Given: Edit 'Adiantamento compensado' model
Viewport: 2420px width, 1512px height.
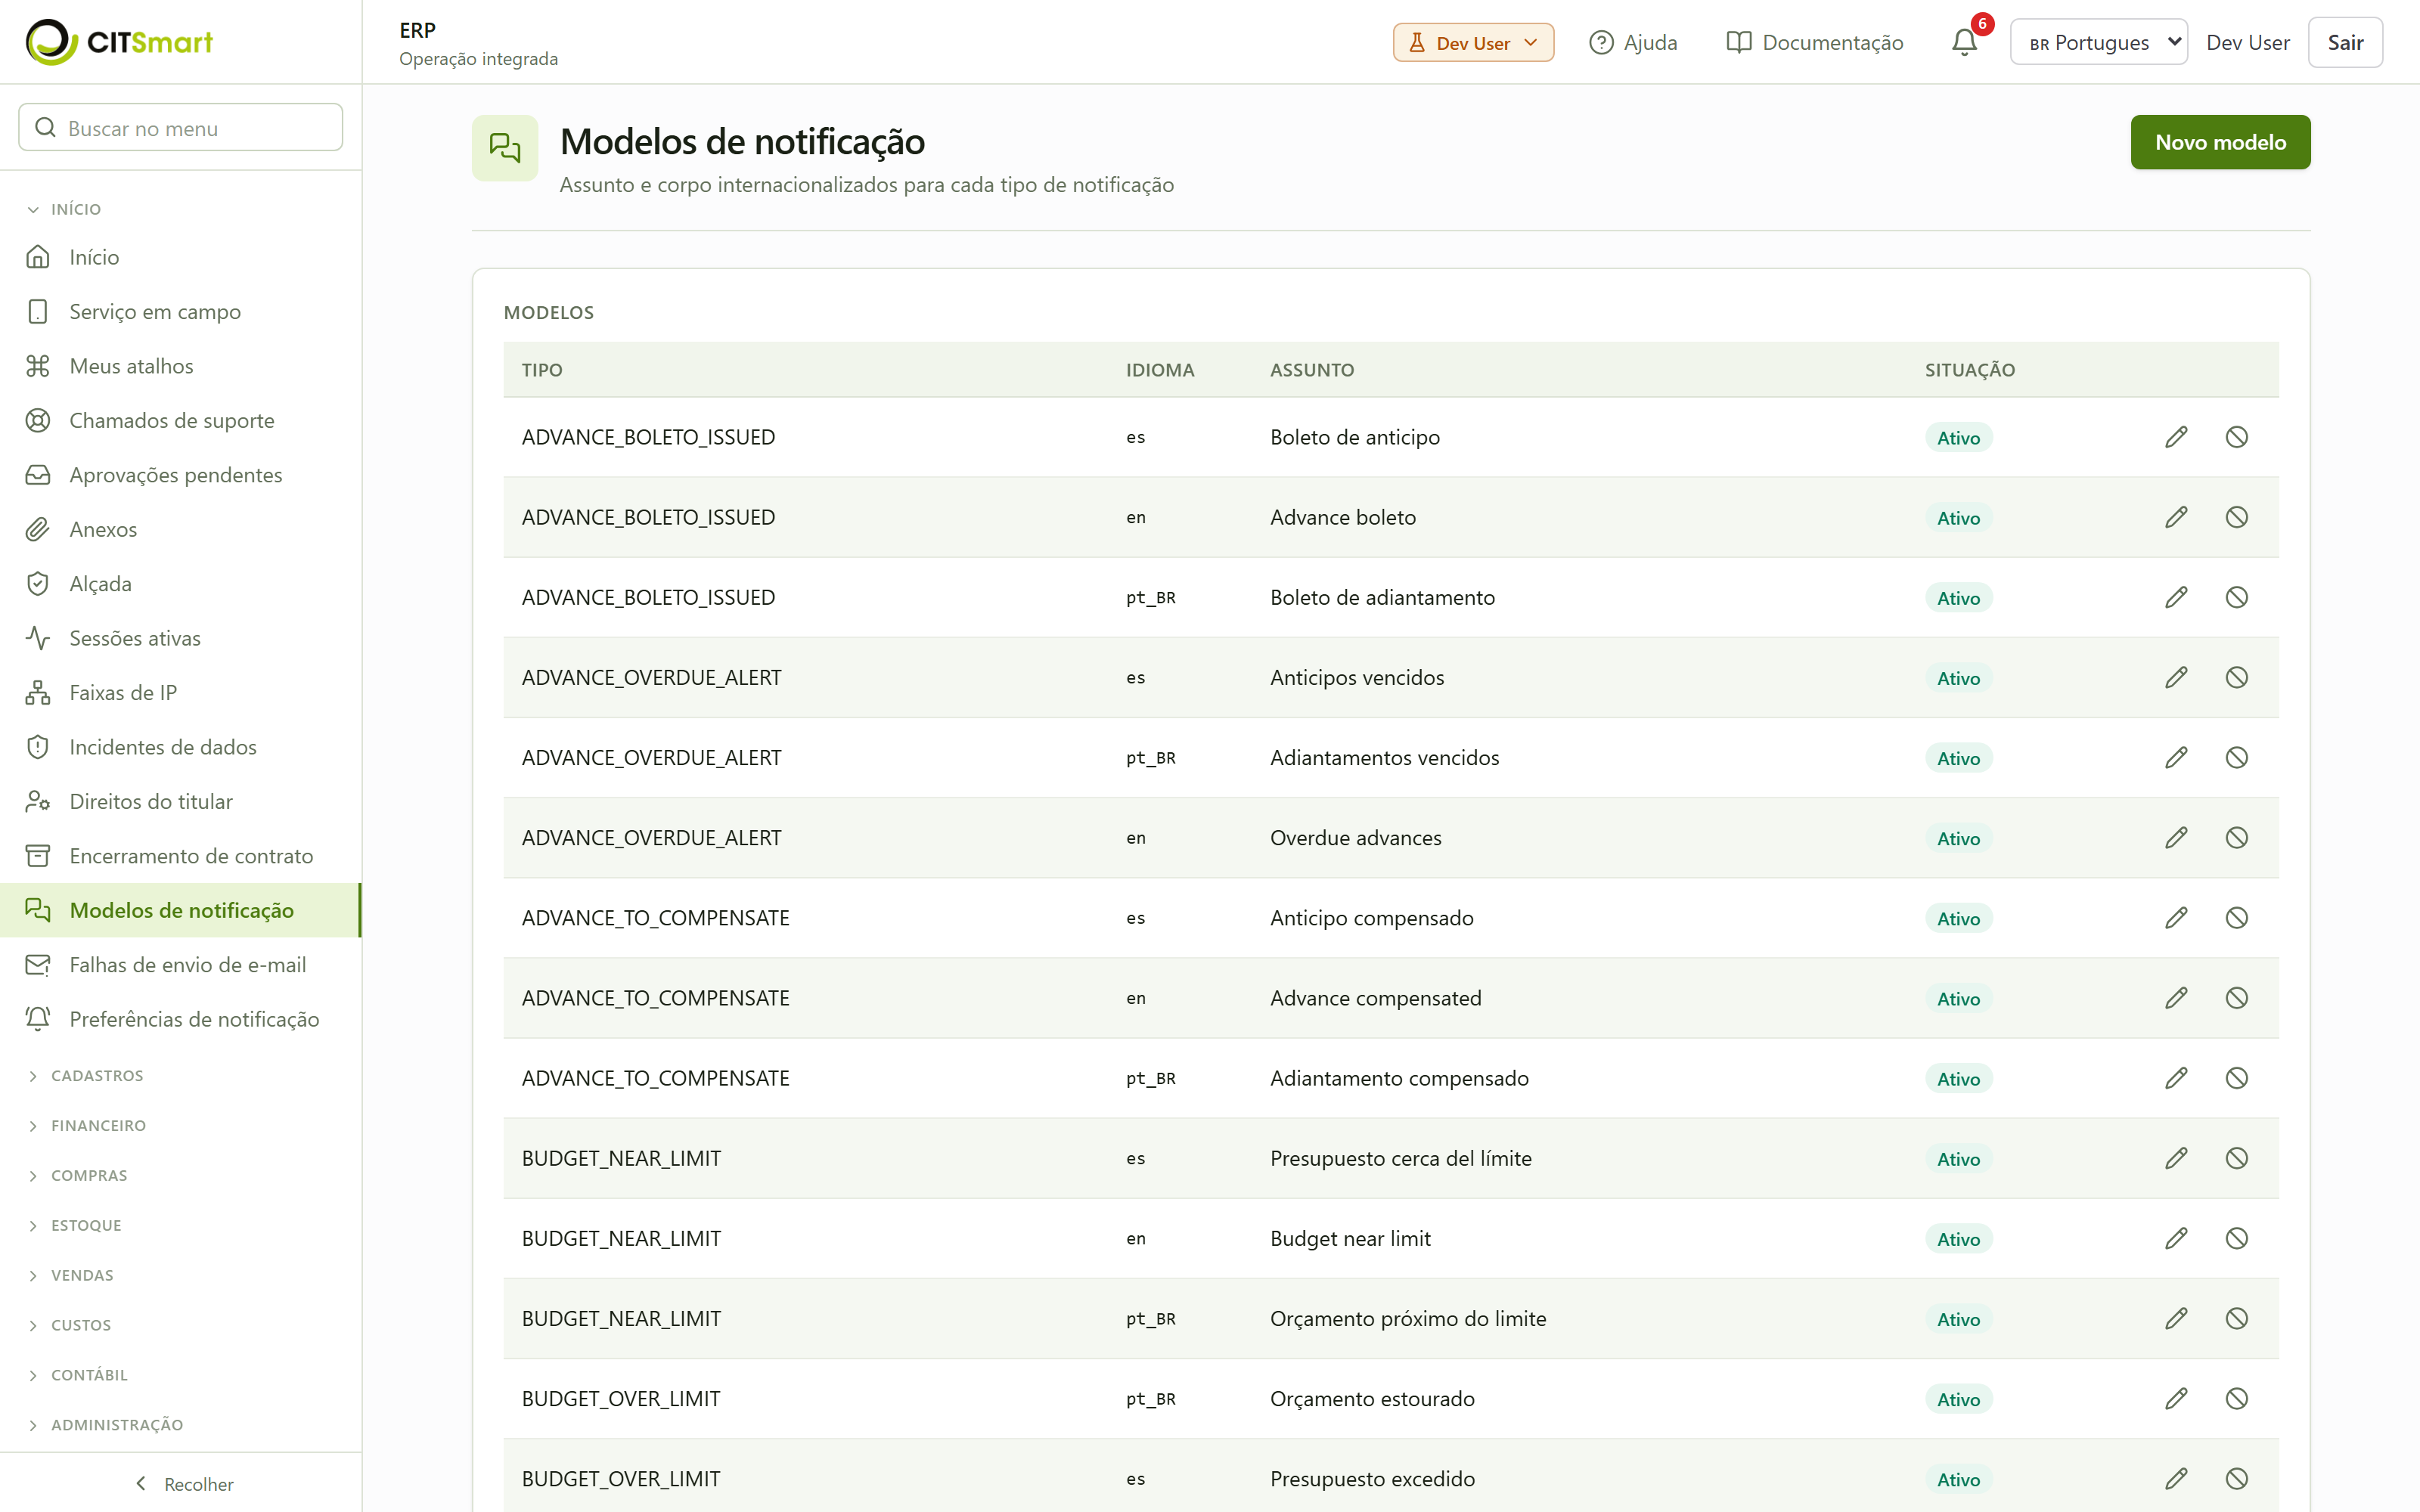Looking at the screenshot, I should pos(2176,1077).
